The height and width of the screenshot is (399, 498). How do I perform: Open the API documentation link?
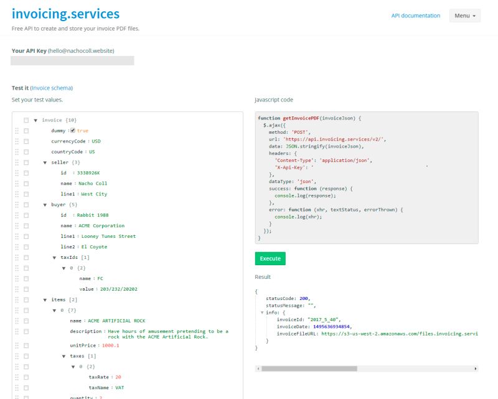[415, 16]
